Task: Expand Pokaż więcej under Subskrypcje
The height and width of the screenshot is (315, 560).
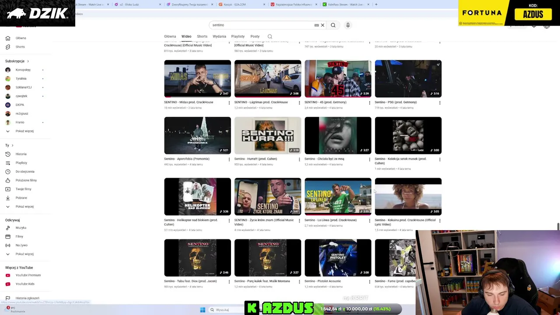Action: 24,131
